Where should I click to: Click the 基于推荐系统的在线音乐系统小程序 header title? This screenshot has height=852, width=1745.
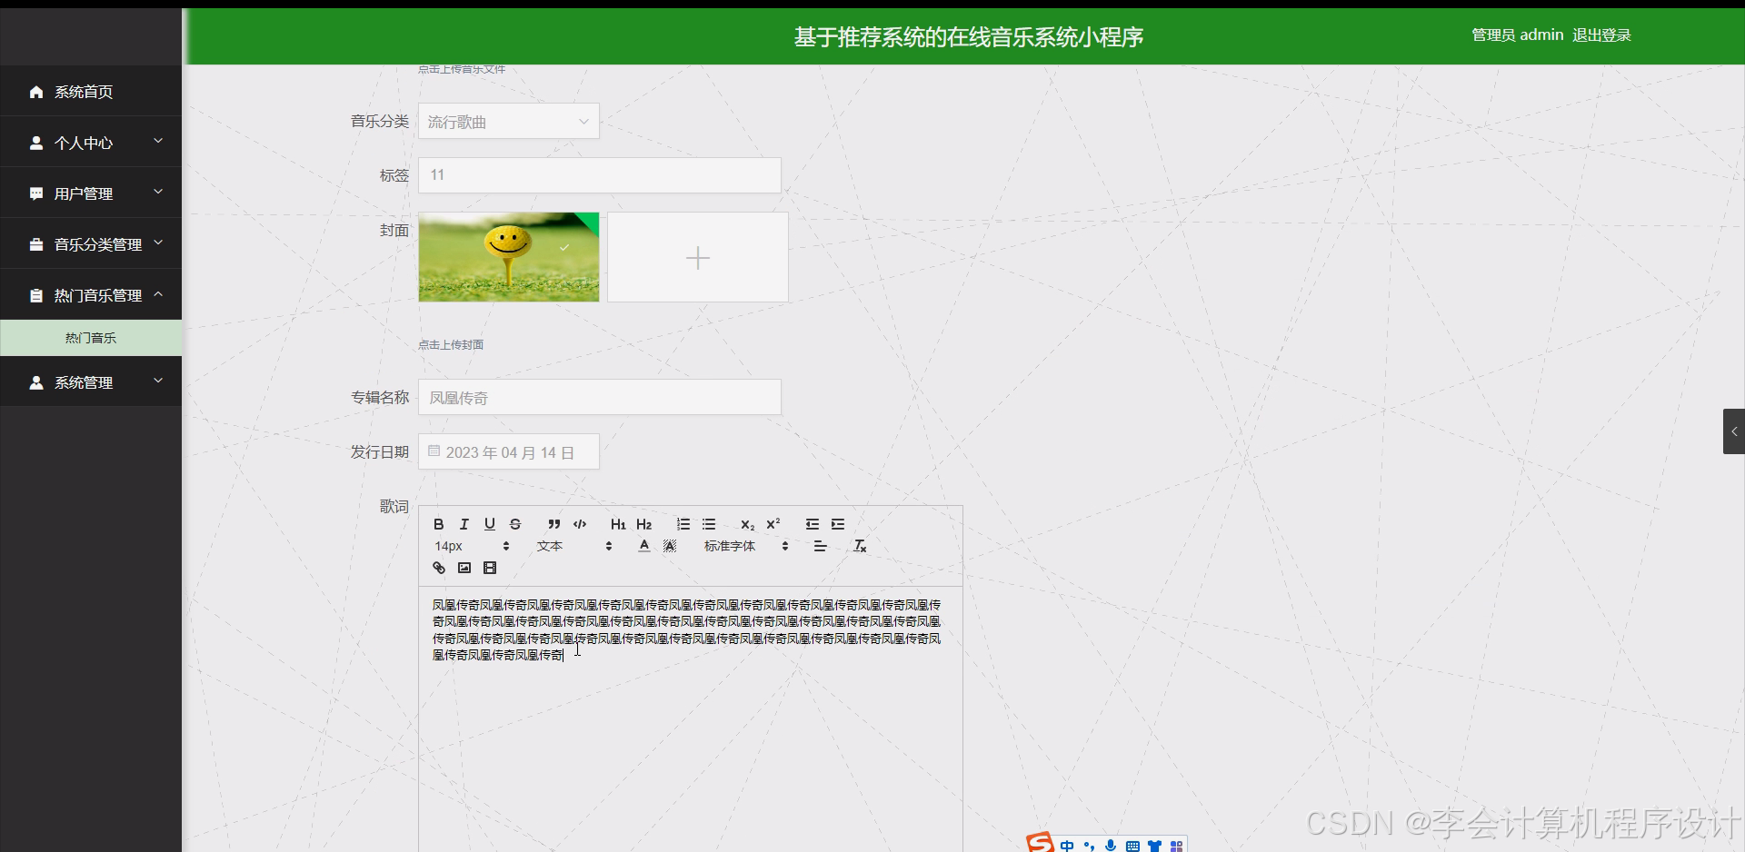968,36
